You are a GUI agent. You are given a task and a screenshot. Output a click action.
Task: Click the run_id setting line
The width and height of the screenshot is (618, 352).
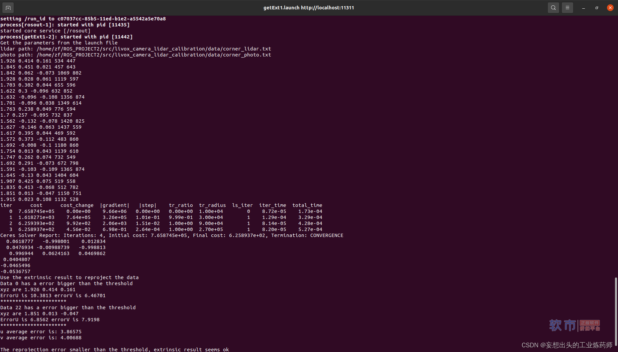(83, 19)
